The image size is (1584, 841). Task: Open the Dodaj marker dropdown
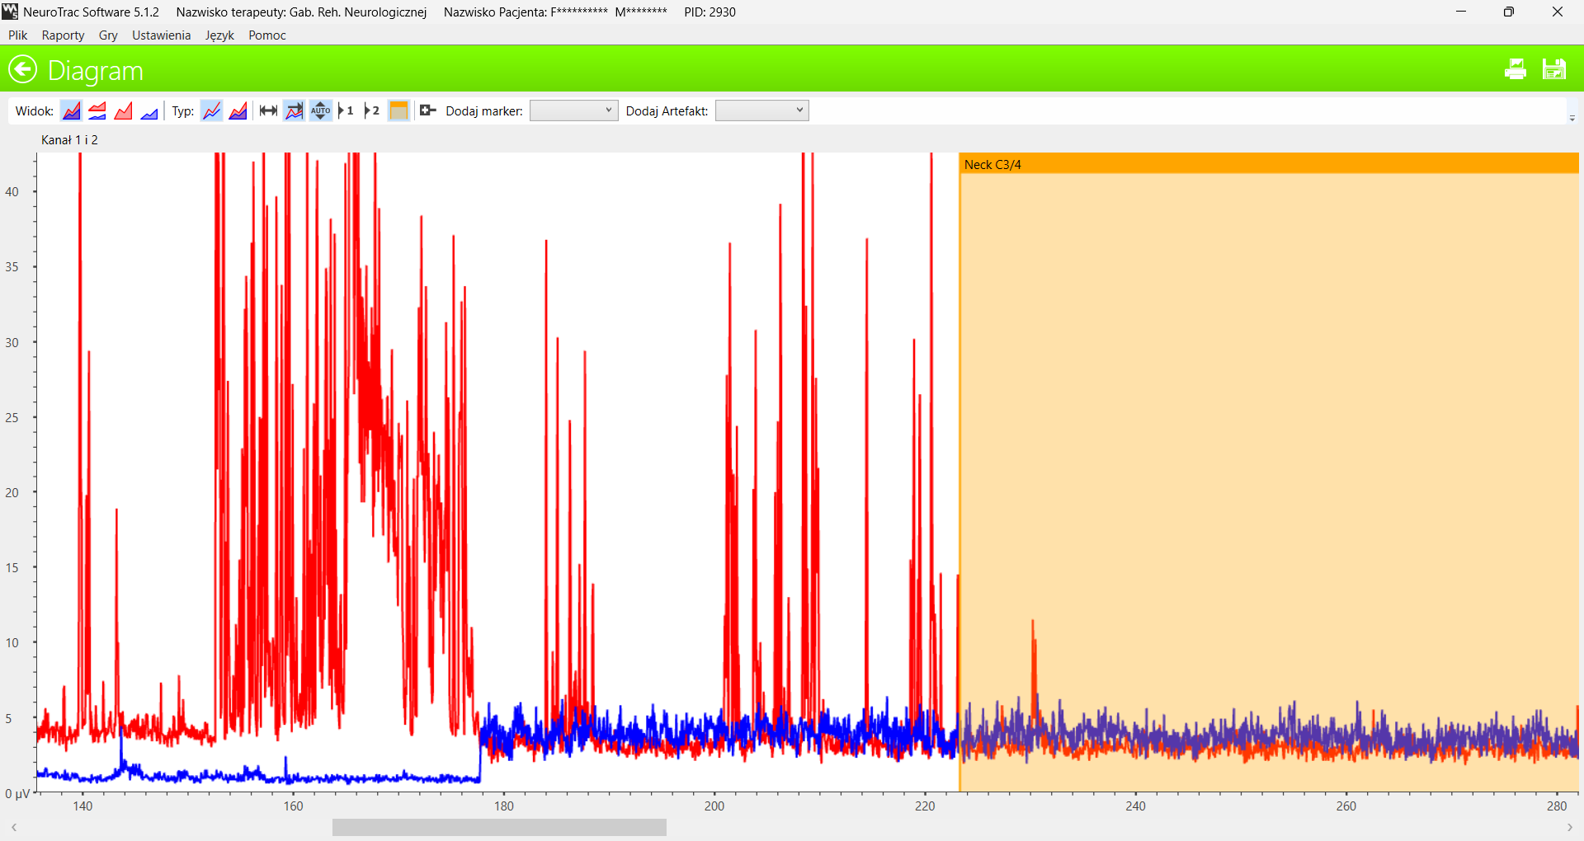click(x=573, y=111)
